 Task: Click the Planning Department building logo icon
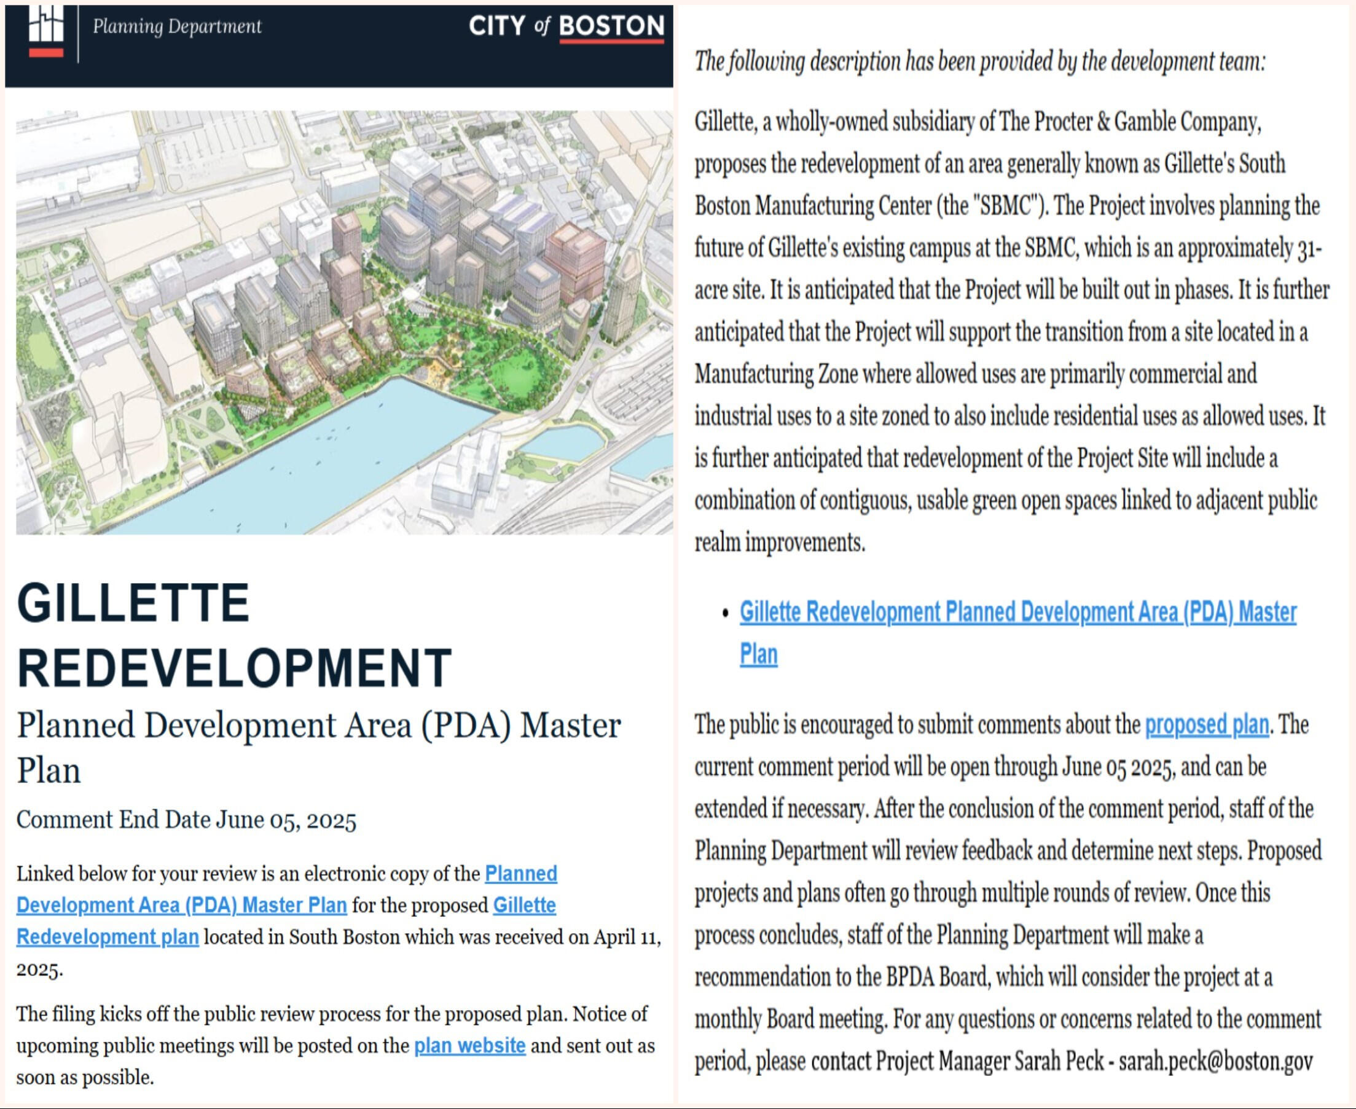point(46,31)
